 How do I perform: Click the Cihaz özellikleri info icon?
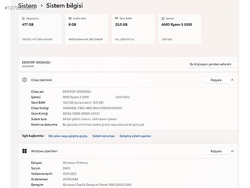(25, 80)
